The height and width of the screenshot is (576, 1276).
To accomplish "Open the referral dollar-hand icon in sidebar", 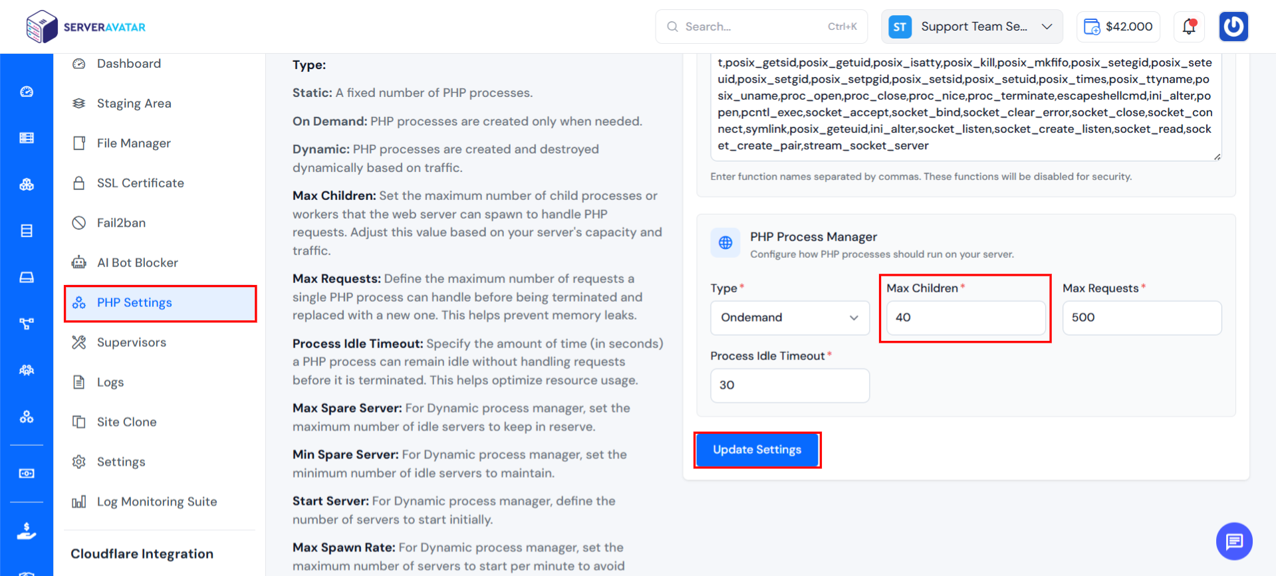I will click(x=27, y=531).
